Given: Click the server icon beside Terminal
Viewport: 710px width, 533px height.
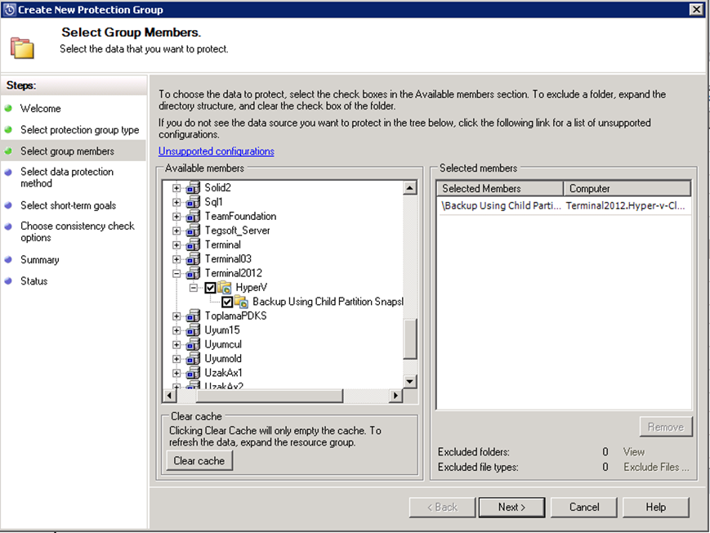Looking at the screenshot, I should pos(194,244).
